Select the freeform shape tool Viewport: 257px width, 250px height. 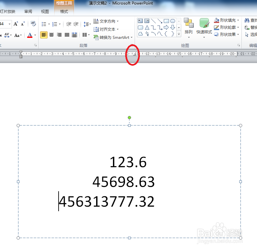pos(140,34)
